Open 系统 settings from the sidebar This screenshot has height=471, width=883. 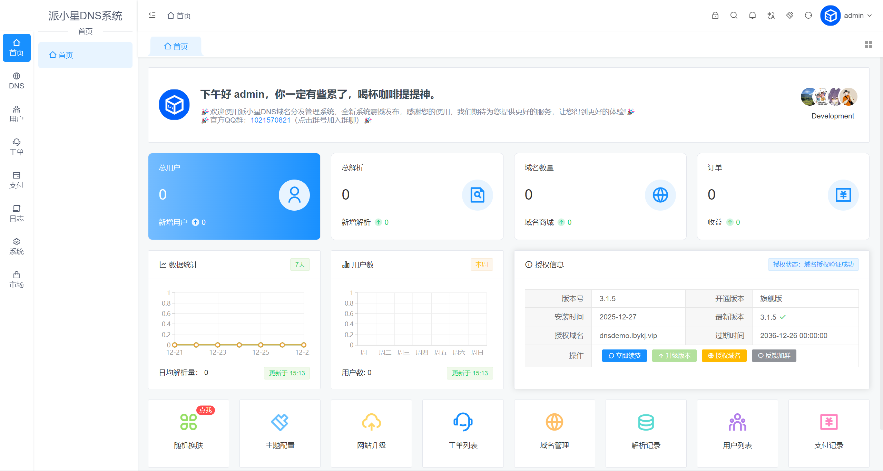click(x=16, y=246)
